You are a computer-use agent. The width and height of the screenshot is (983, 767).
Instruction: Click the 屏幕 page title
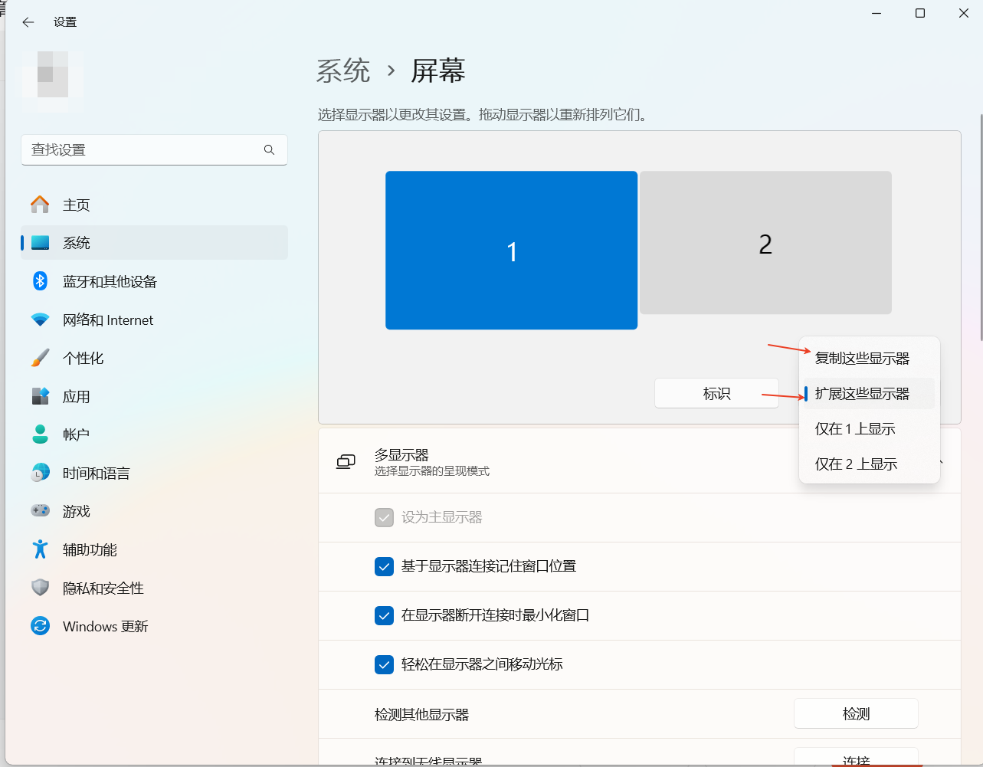click(x=438, y=71)
